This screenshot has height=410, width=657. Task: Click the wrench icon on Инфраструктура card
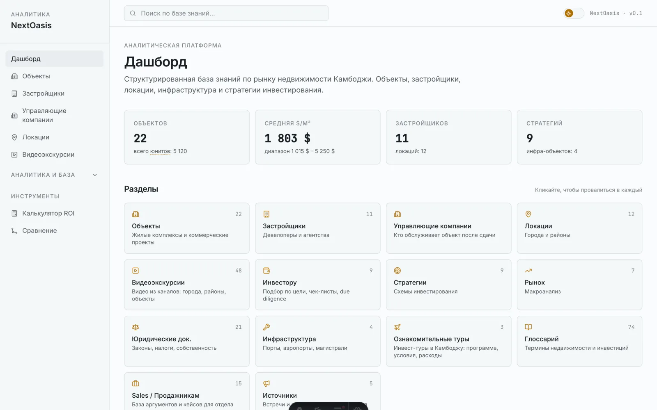[266, 327]
